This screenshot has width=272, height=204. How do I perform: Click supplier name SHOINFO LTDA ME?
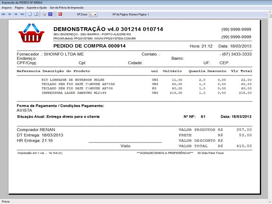click(x=64, y=54)
